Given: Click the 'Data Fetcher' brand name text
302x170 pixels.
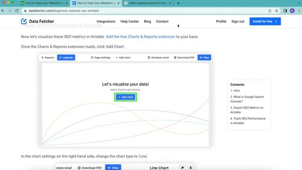Looking at the screenshot, I should pyautogui.click(x=42, y=21).
